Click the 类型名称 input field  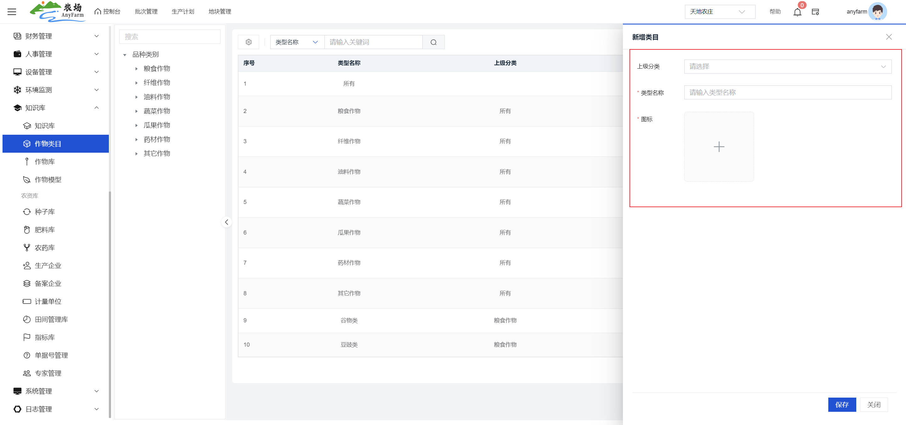pyautogui.click(x=787, y=93)
